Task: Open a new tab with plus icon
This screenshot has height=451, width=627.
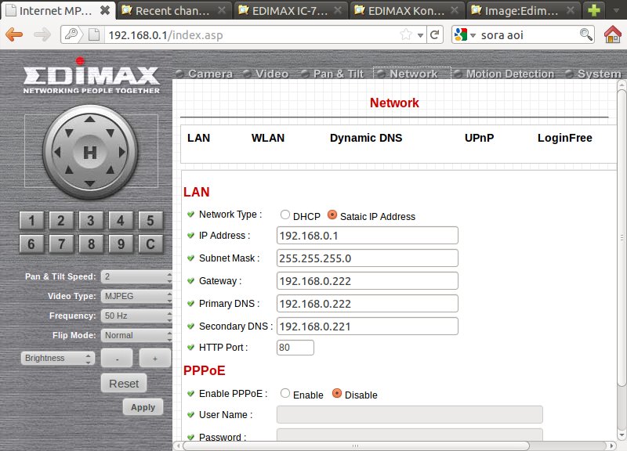Action: click(596, 10)
